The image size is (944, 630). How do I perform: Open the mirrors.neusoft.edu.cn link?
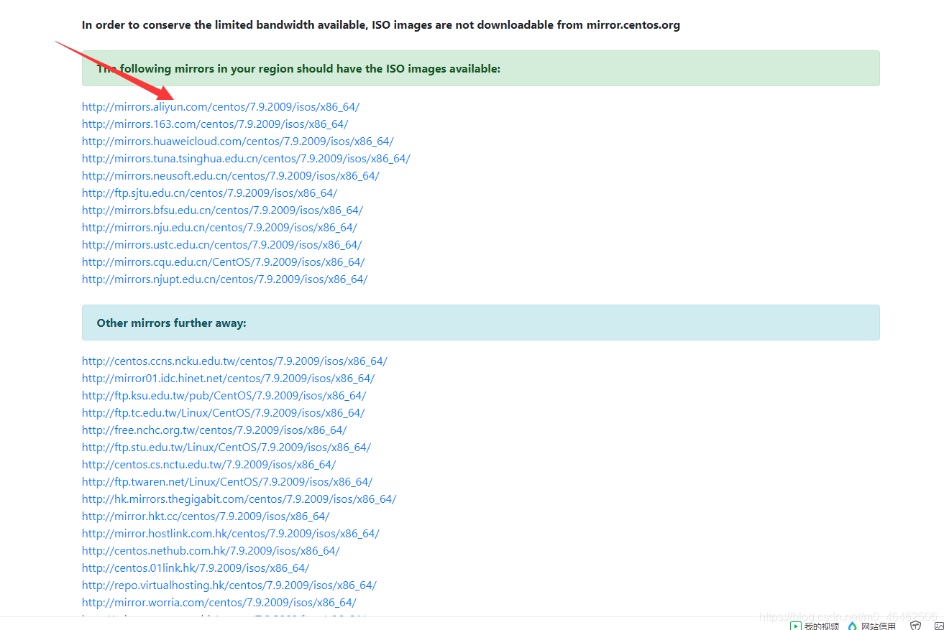[231, 176]
